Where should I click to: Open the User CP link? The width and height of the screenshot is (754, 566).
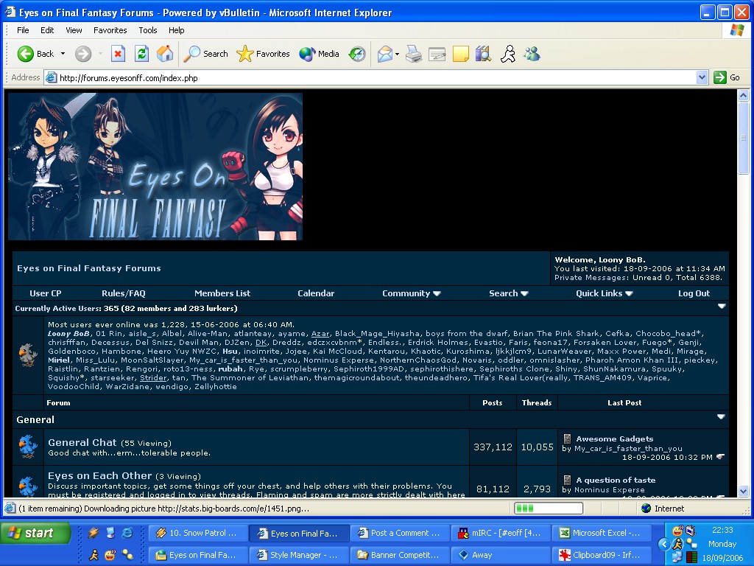45,293
